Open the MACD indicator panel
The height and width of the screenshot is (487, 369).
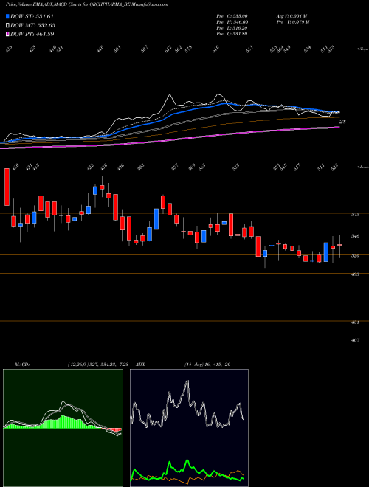click(x=63, y=428)
